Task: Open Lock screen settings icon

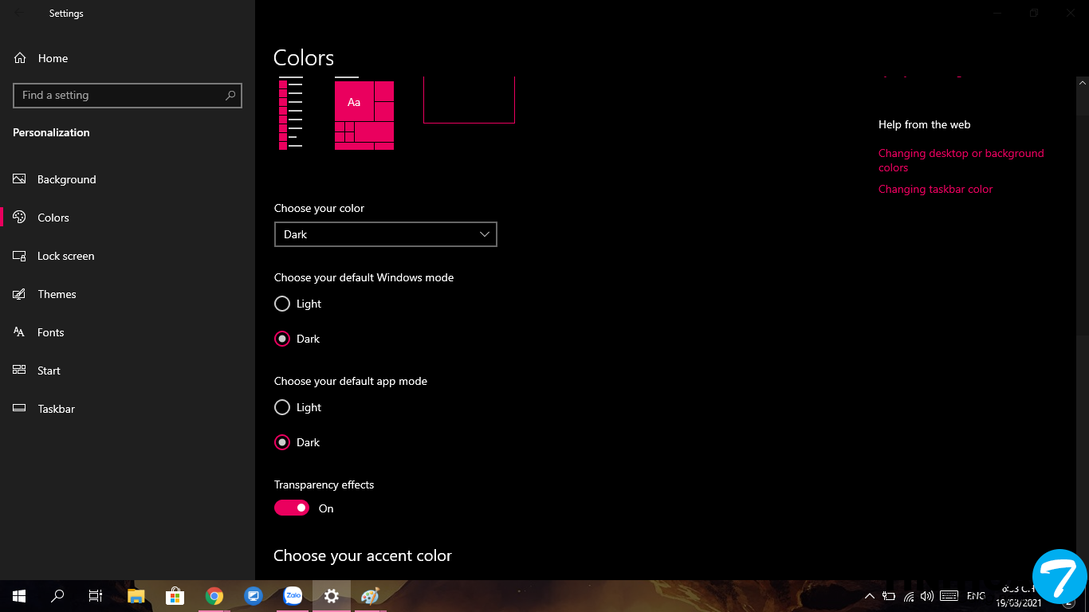Action: click(20, 256)
